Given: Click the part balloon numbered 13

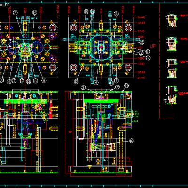Looking at the screenshot, I should click(x=76, y=81).
